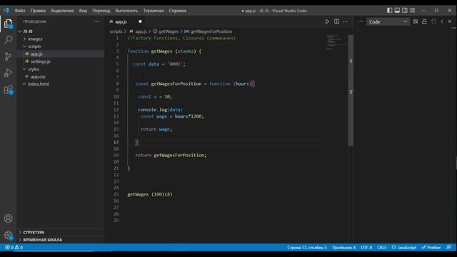457x257 pixels.
Task: Click scripts breadcrumb segment
Action: pos(116,31)
